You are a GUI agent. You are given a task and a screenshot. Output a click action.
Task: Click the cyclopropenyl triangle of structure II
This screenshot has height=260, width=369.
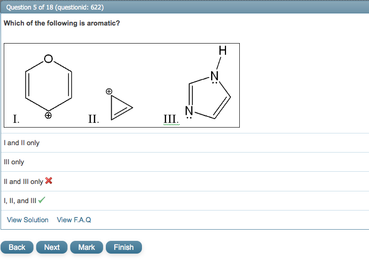pos(120,108)
